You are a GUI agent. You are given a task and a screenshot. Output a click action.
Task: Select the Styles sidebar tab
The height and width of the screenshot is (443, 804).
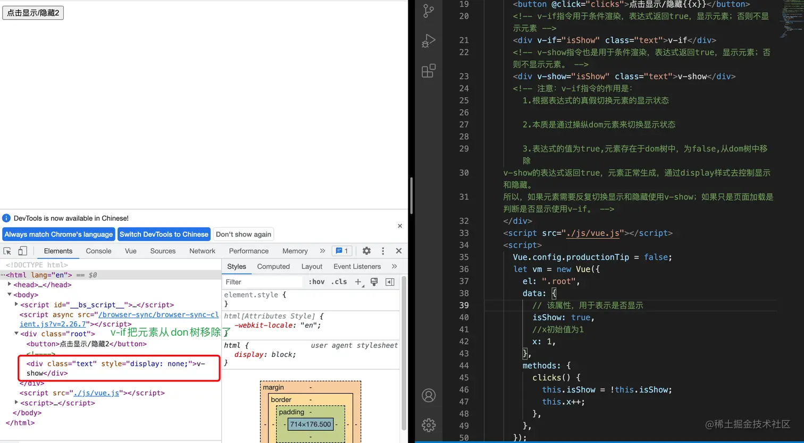pyautogui.click(x=237, y=267)
